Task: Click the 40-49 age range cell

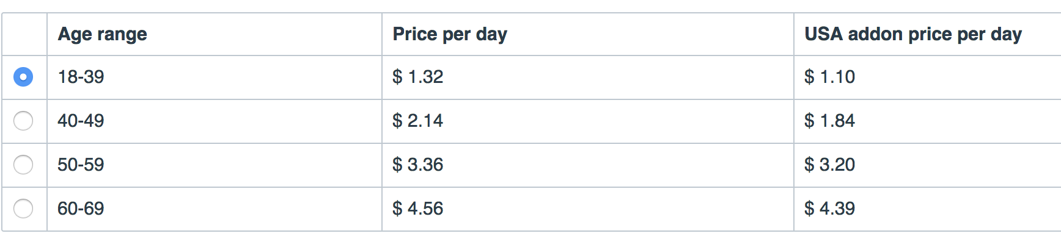Action: point(215,121)
